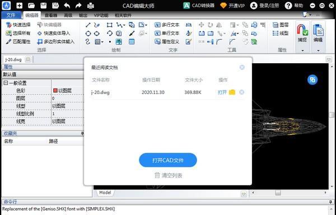The height and width of the screenshot is (215, 336).
Task: Click 单行文本 single-line text tool
Action: coord(167,34)
